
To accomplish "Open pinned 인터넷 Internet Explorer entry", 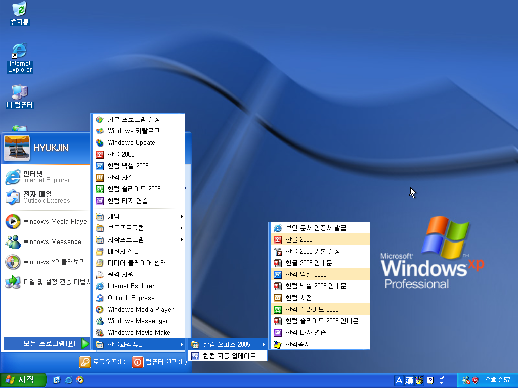I will pyautogui.click(x=46, y=177).
